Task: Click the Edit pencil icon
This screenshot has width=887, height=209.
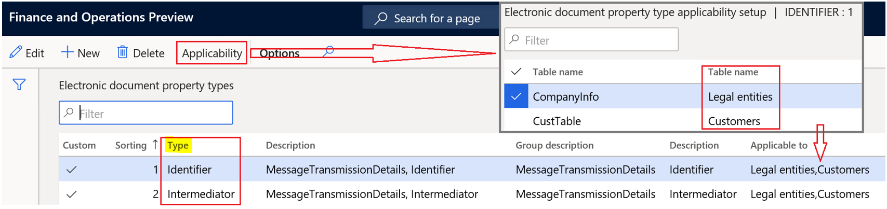Action: tap(16, 52)
